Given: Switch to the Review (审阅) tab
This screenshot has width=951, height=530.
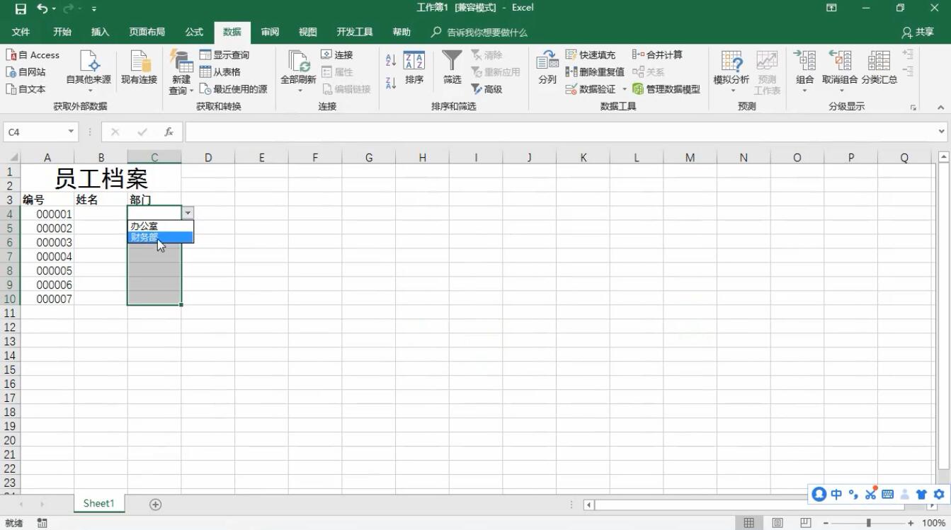Looking at the screenshot, I should 270,32.
